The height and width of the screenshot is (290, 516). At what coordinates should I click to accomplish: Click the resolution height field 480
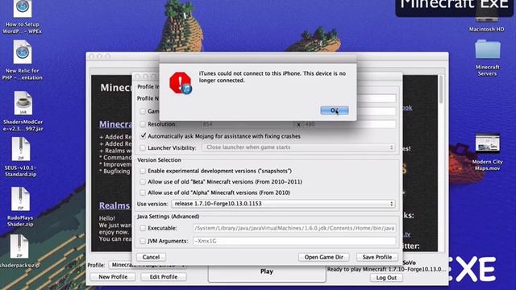[349, 124]
